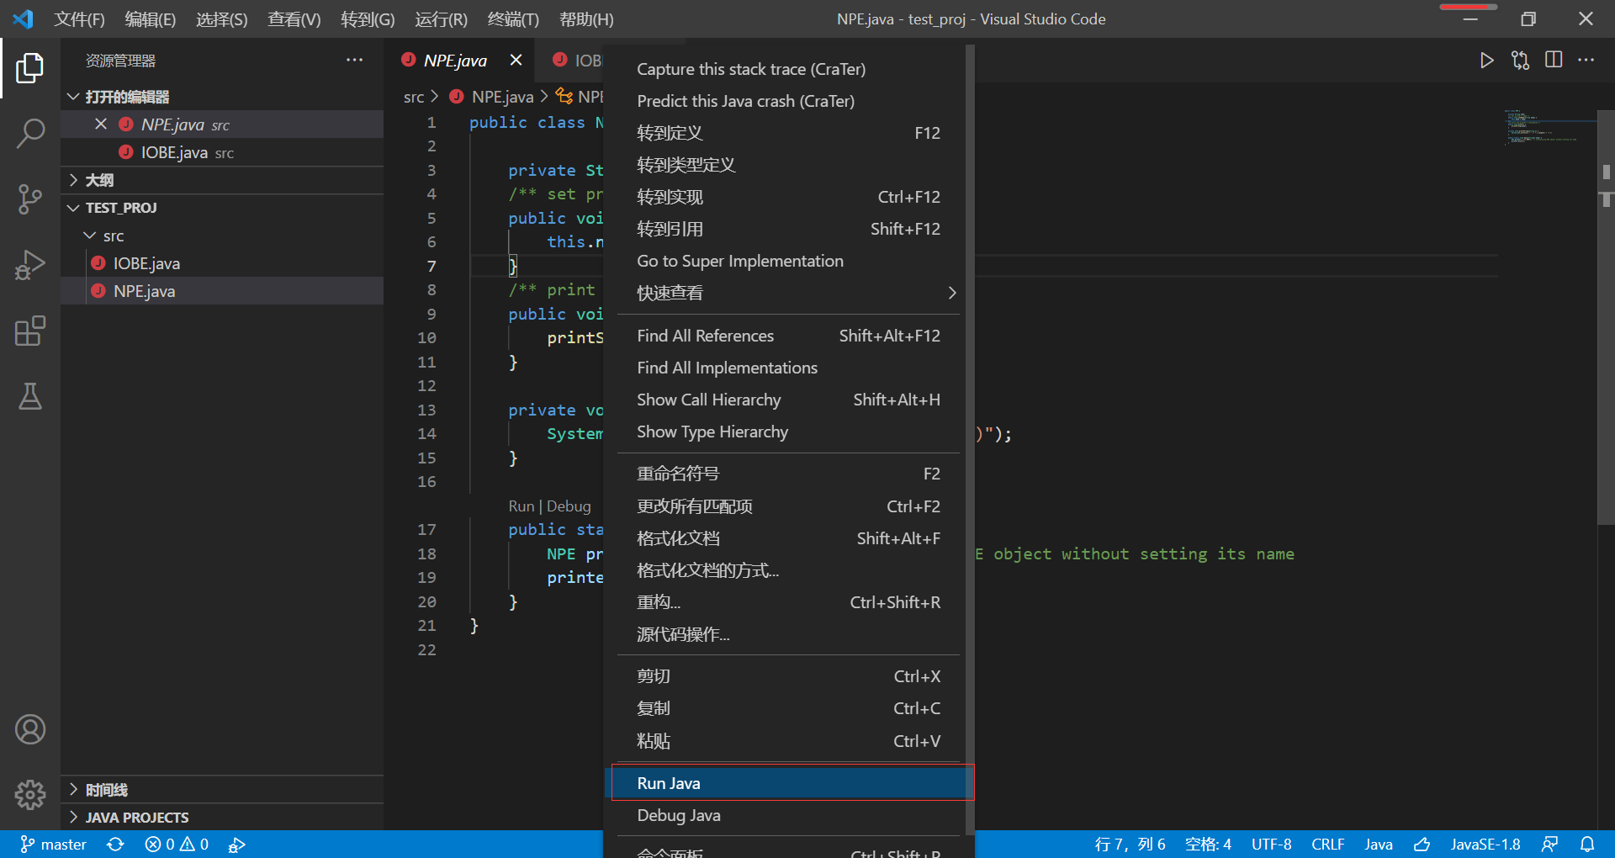Click the Run play button in editor title

click(1487, 61)
